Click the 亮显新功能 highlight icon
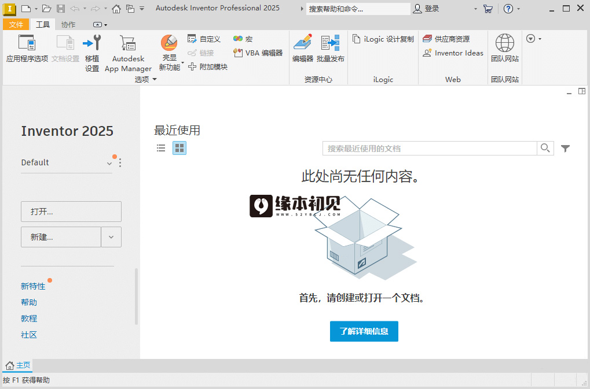Image resolution: width=590 pixels, height=389 pixels. (169, 43)
